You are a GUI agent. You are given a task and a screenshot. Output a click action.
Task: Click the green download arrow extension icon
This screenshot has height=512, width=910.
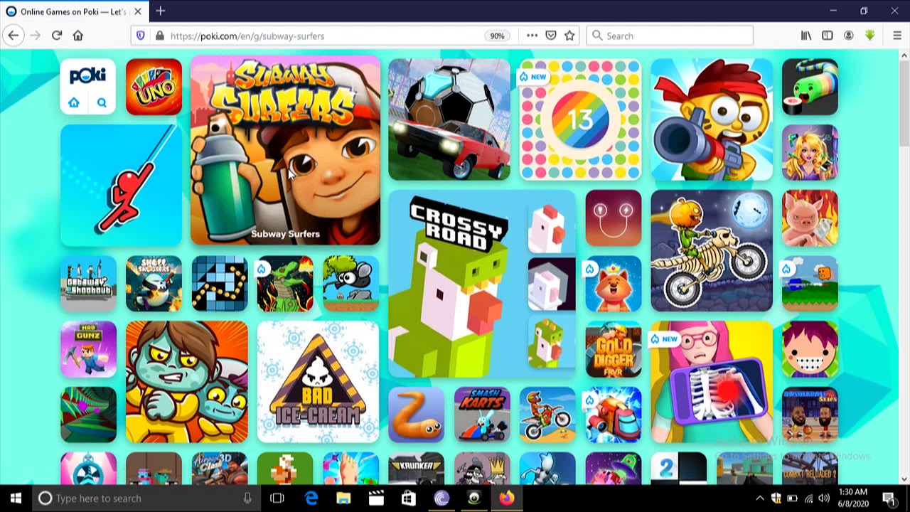pyautogui.click(x=869, y=36)
